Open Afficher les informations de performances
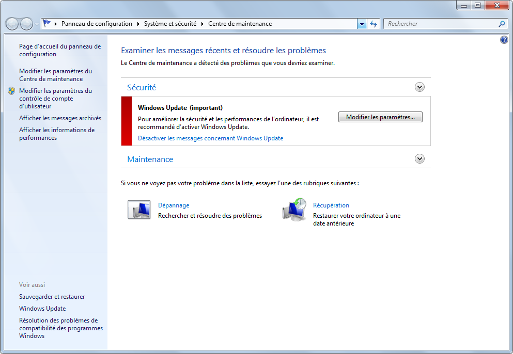The image size is (513, 354). (57, 134)
